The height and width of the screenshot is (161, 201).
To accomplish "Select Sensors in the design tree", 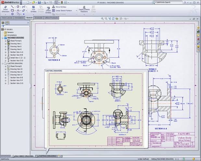I will coord(9,32).
